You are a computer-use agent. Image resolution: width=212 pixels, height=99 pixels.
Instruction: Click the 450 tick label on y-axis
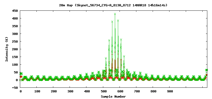coord(15,11)
